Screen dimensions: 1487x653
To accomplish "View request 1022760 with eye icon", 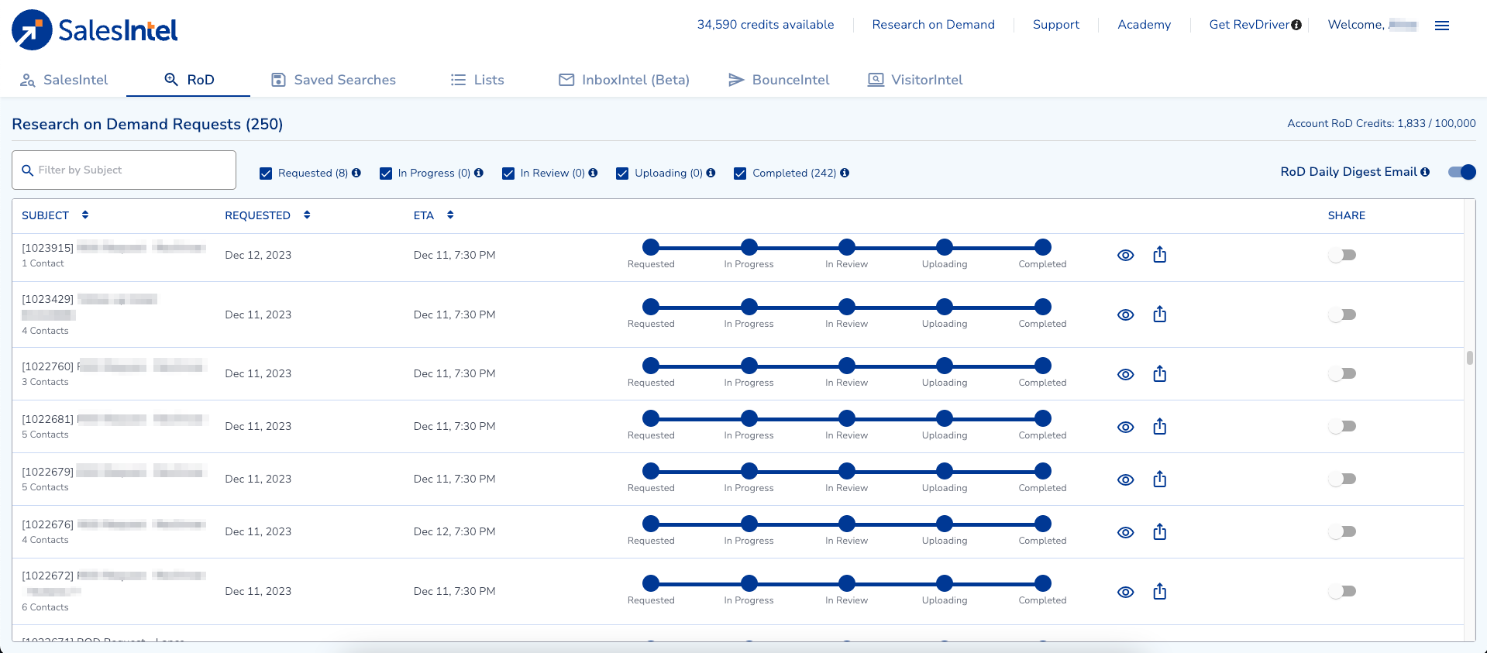I will coord(1126,374).
